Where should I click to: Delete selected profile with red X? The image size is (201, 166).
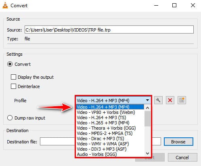coord(170,100)
